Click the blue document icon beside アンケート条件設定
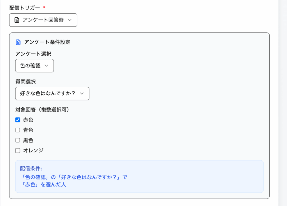This screenshot has height=206, width=287. coord(18,42)
